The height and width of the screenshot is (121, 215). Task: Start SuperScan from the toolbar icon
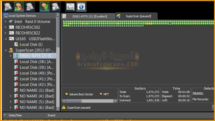(x=19, y=6)
